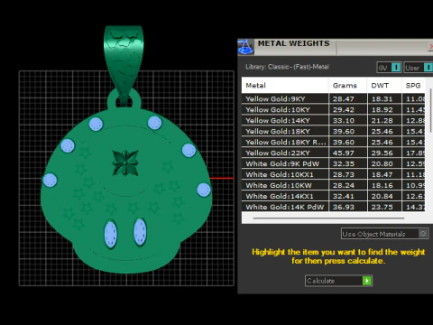Select the Yellow Gold:10KY row
The width and height of the screenshot is (433, 325).
[334, 109]
